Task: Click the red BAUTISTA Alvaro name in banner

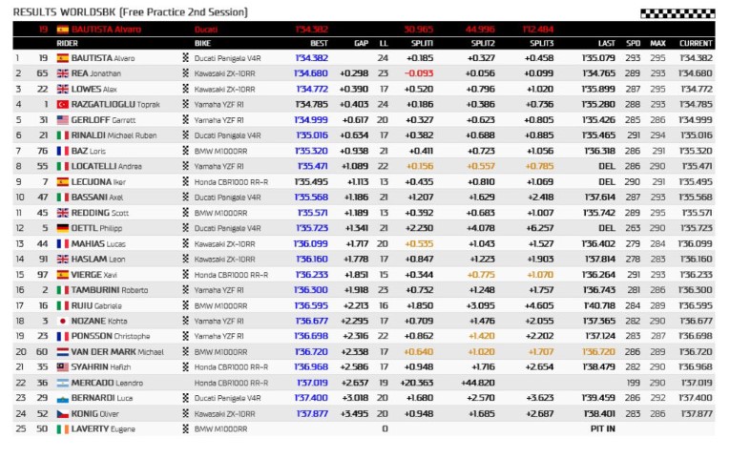Action: click(106, 30)
